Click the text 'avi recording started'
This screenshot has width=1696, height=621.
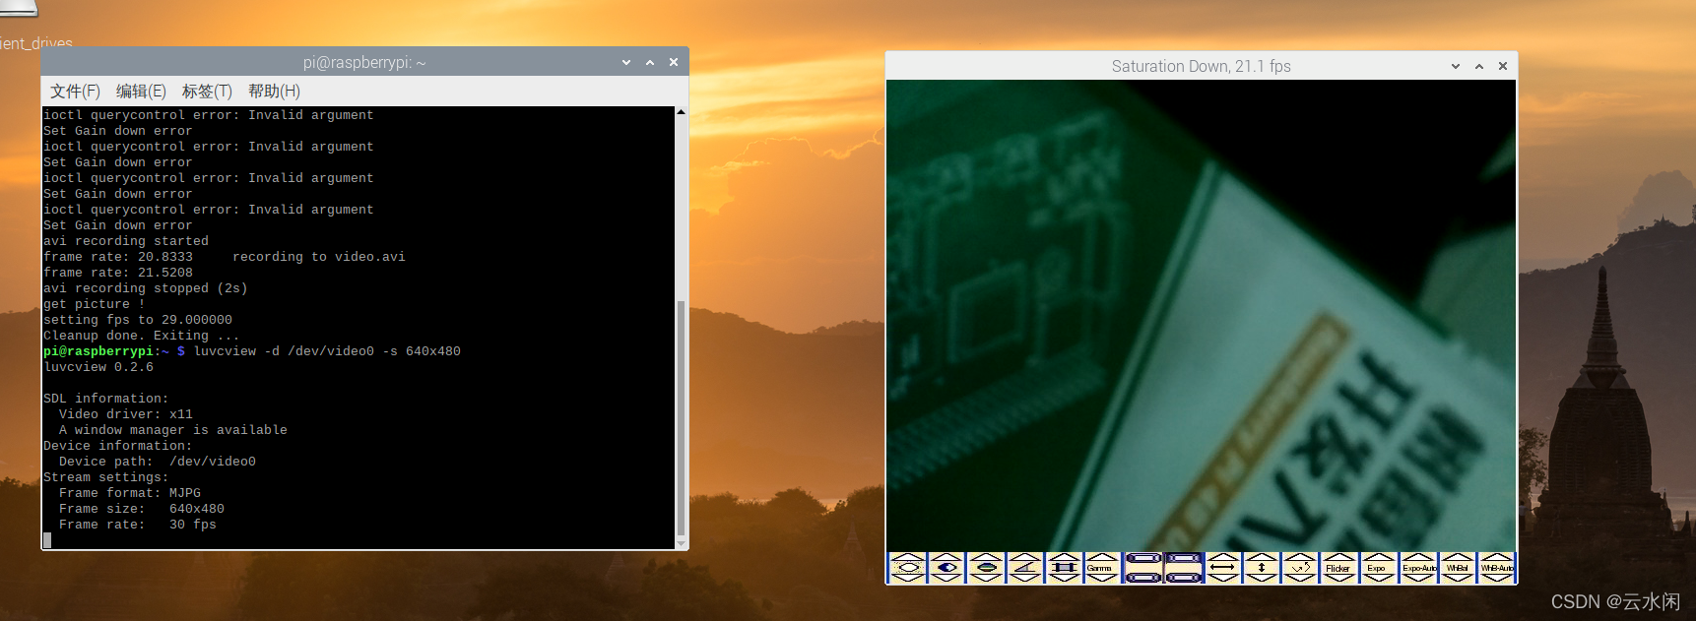[x=126, y=241]
